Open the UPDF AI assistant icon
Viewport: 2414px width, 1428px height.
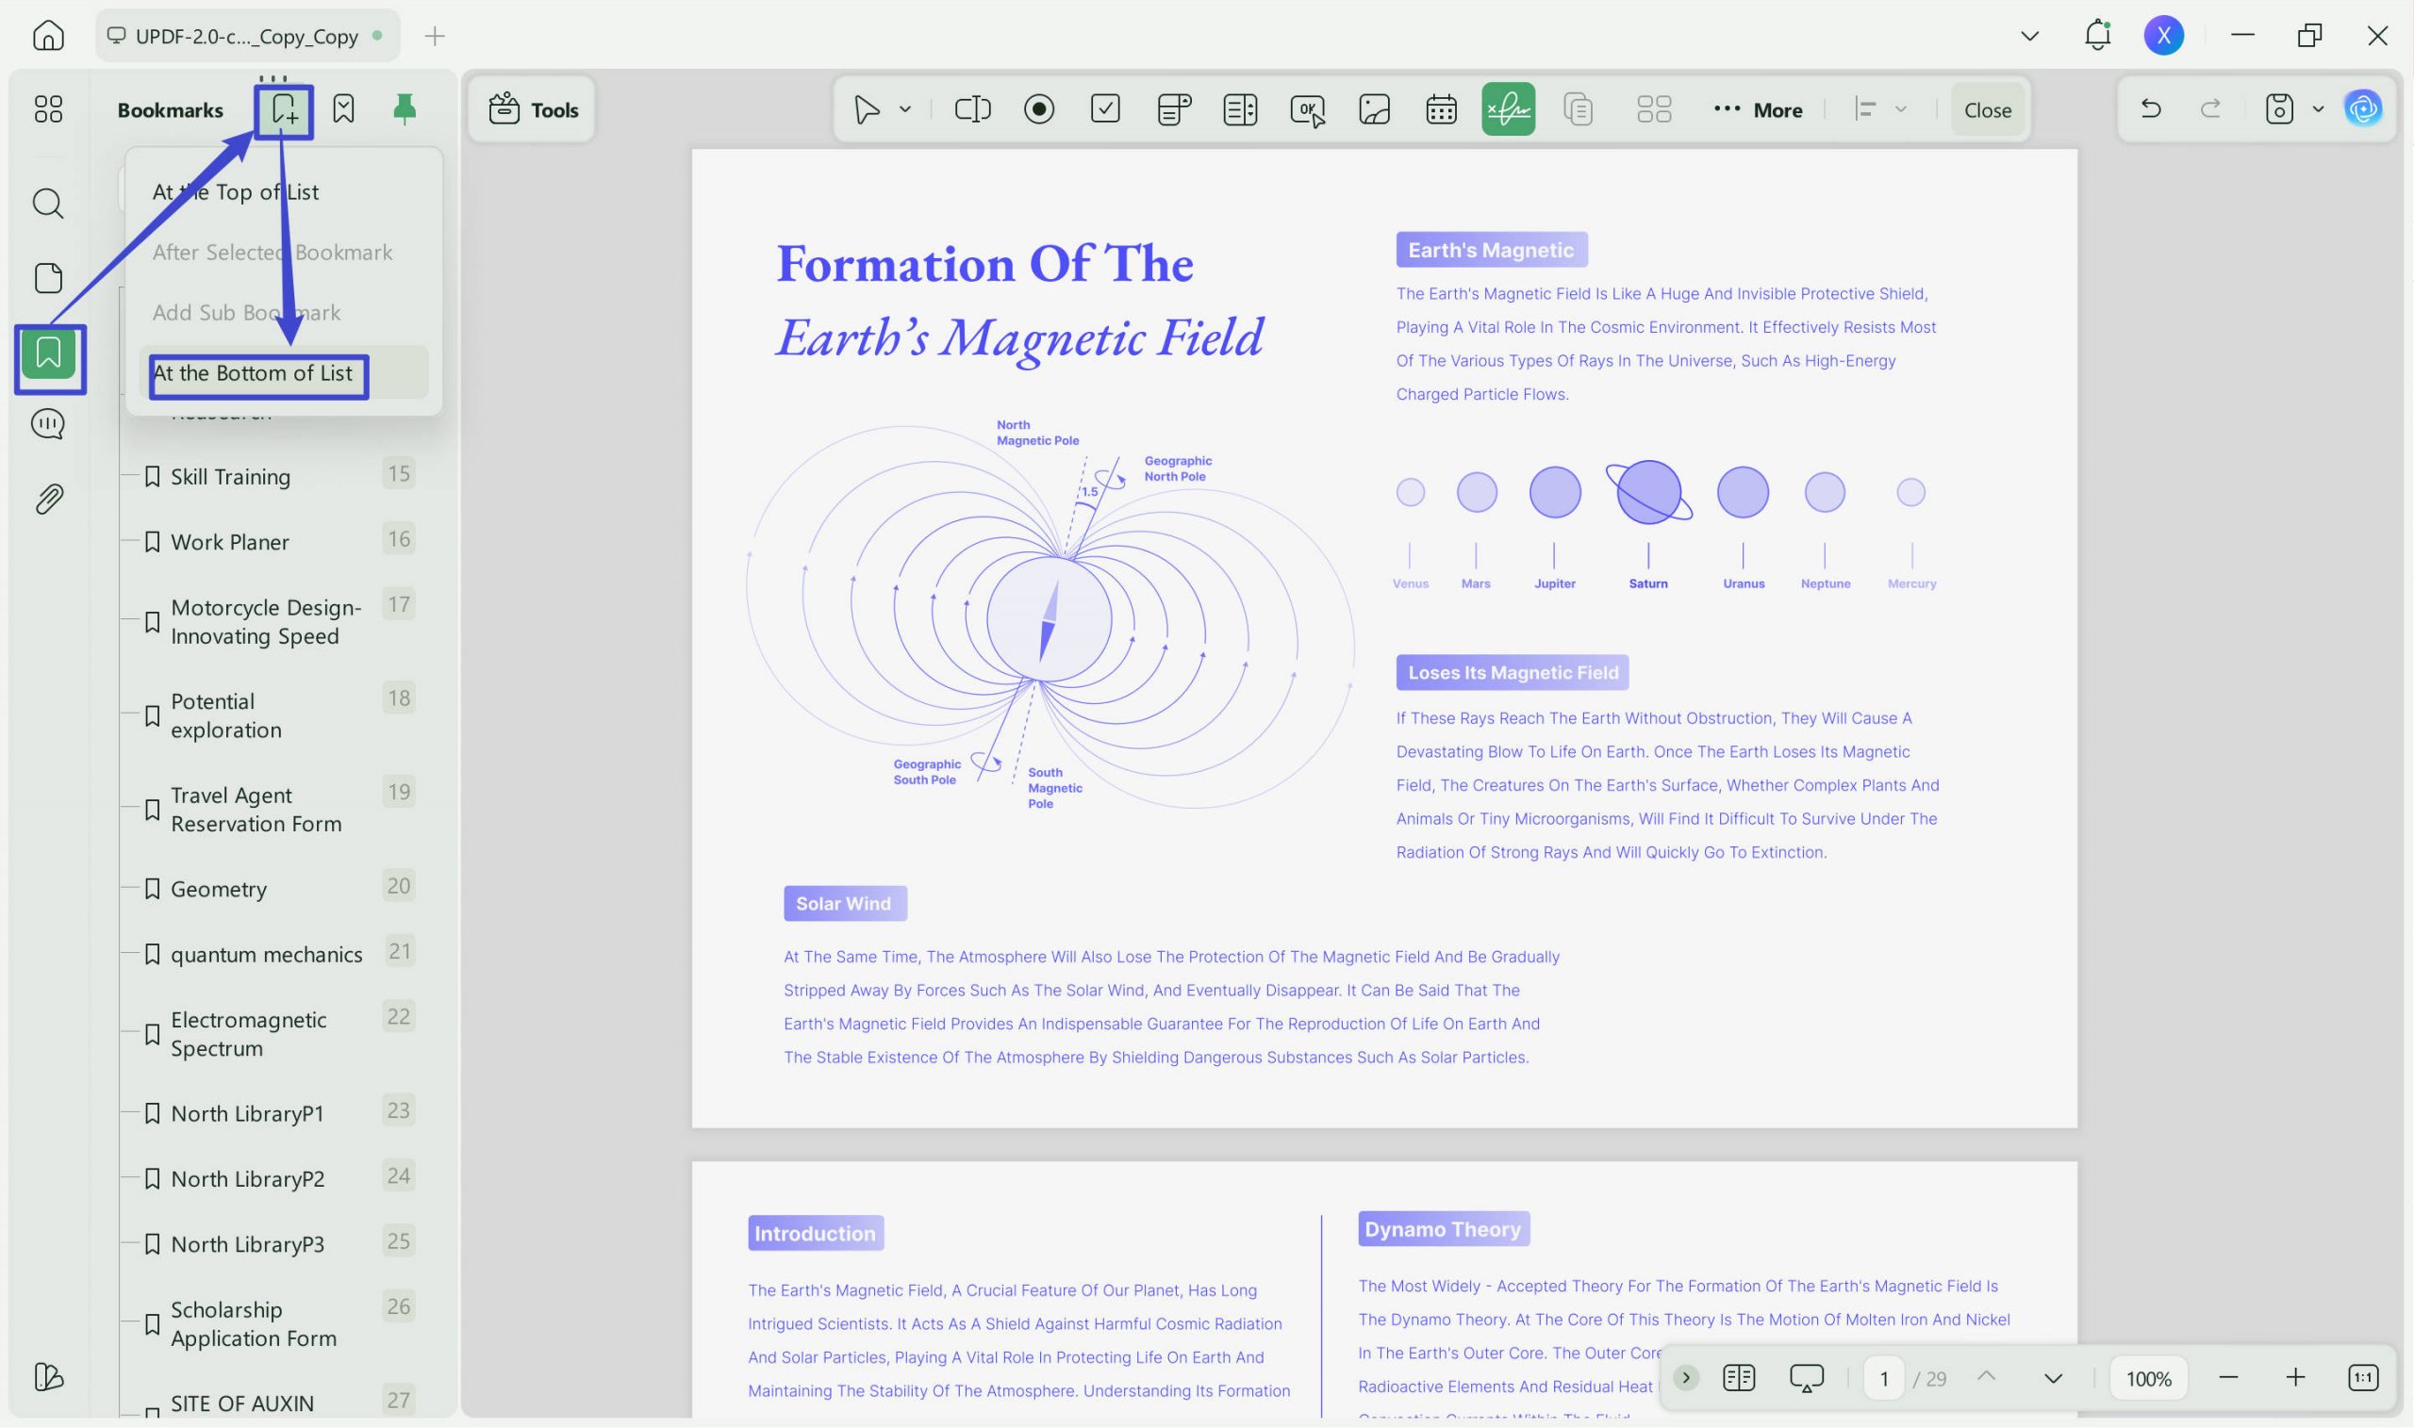2363,108
